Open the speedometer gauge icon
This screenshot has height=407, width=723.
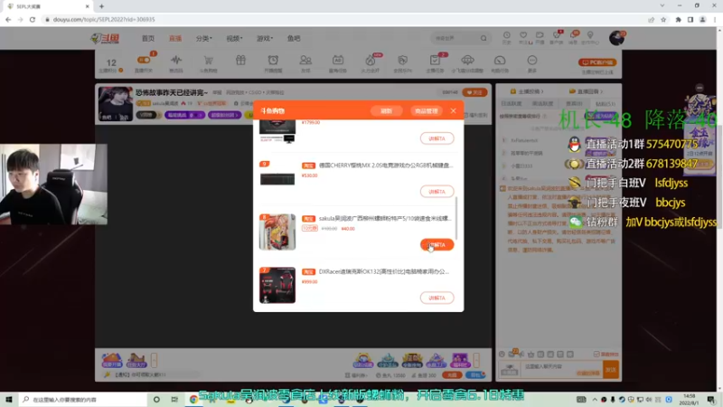500,61
